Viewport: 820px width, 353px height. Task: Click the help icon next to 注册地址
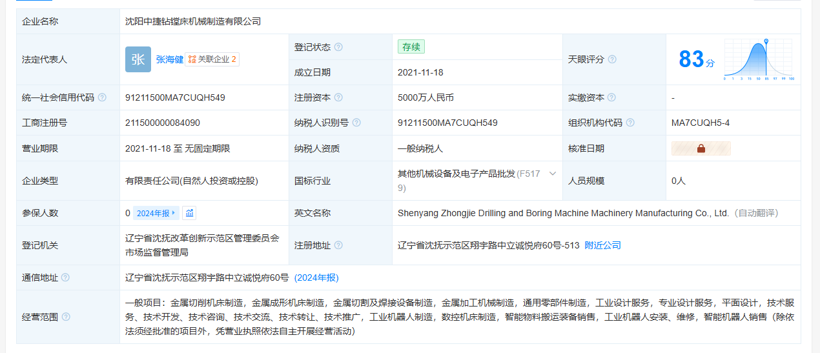coord(338,245)
